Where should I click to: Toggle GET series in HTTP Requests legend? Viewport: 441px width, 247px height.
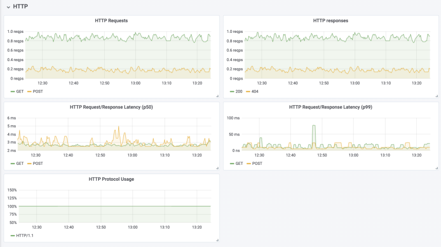point(20,91)
